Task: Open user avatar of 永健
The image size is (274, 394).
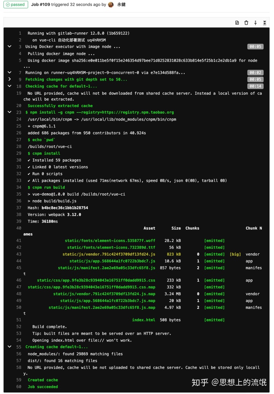Action: tap(111, 5)
